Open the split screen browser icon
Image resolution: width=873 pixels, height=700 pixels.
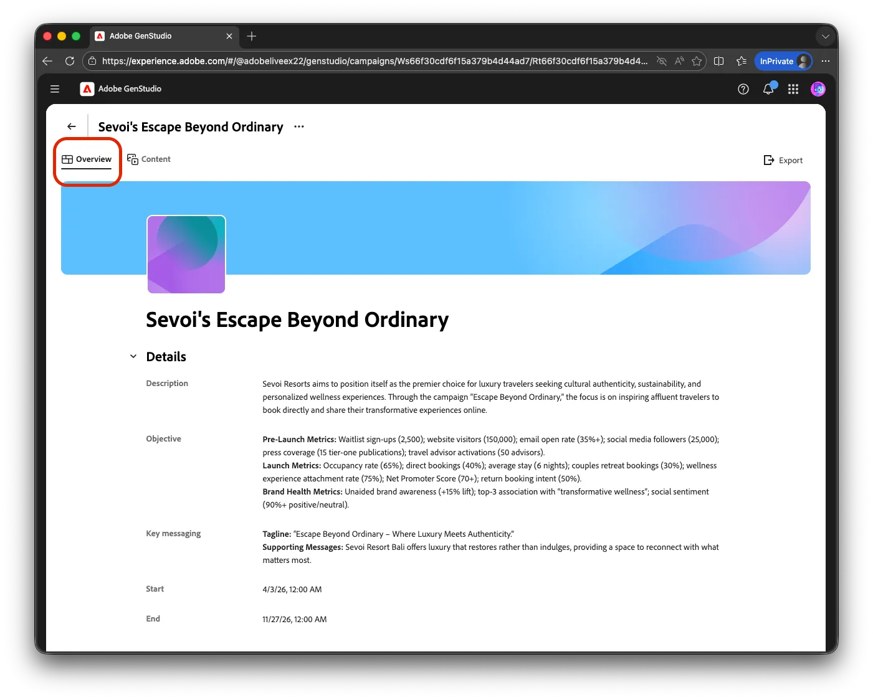click(718, 61)
